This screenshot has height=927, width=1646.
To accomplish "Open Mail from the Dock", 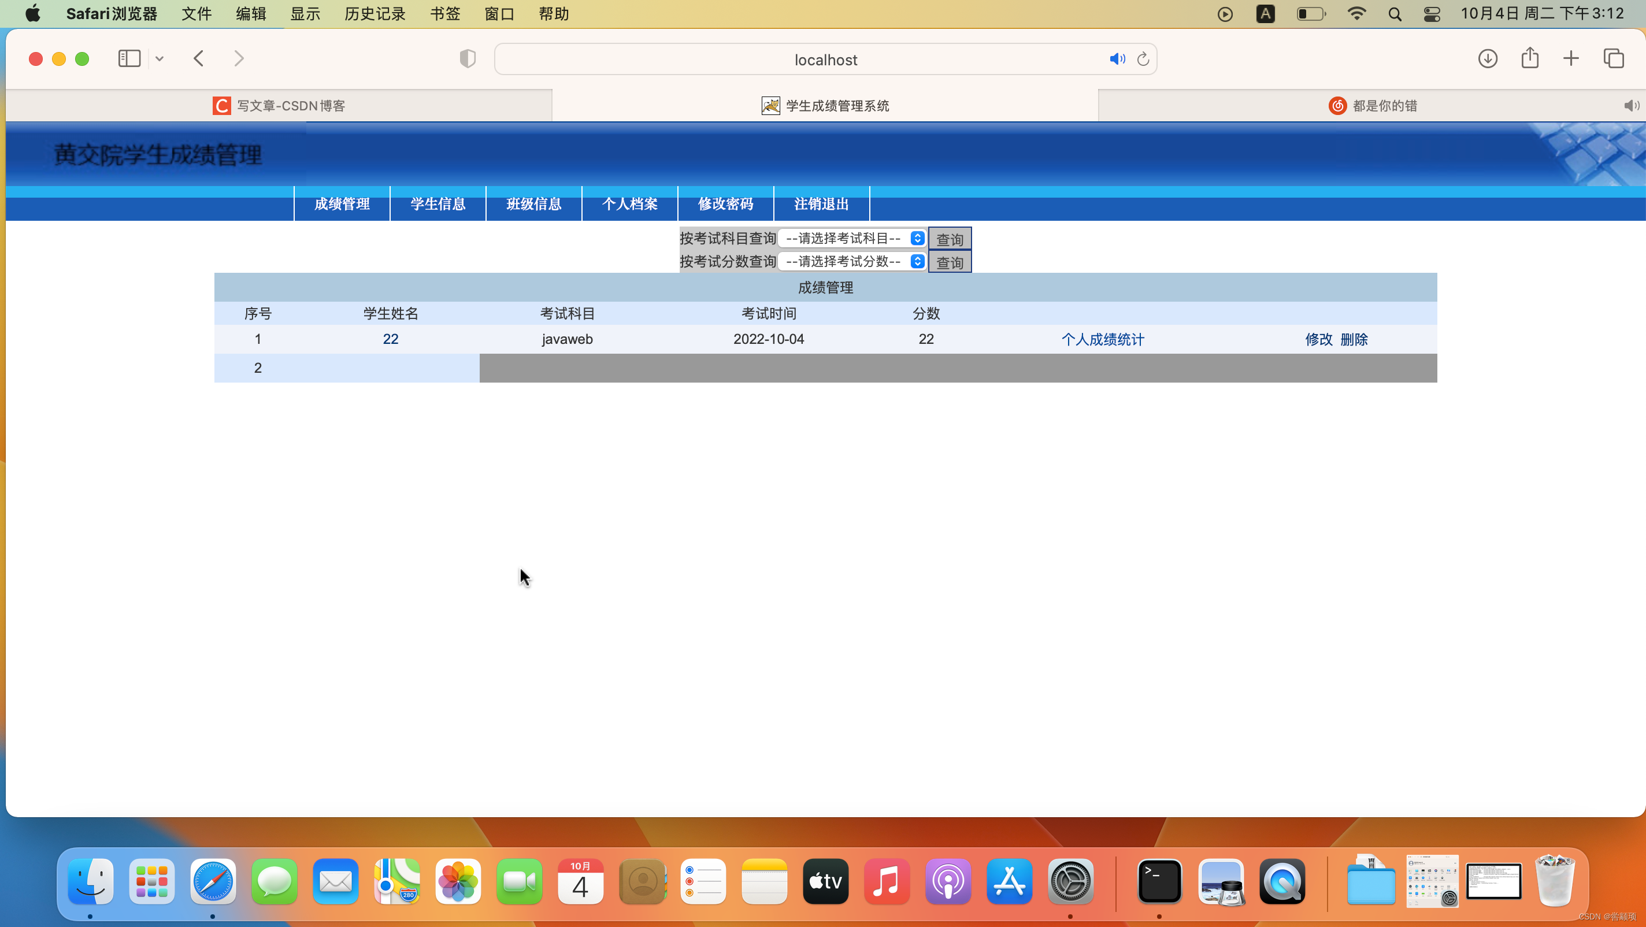I will click(335, 882).
